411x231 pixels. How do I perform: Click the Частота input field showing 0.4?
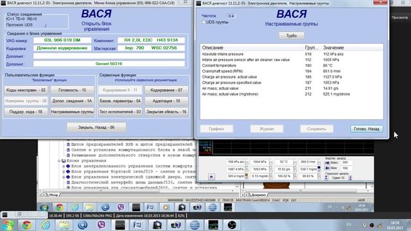tap(231, 16)
